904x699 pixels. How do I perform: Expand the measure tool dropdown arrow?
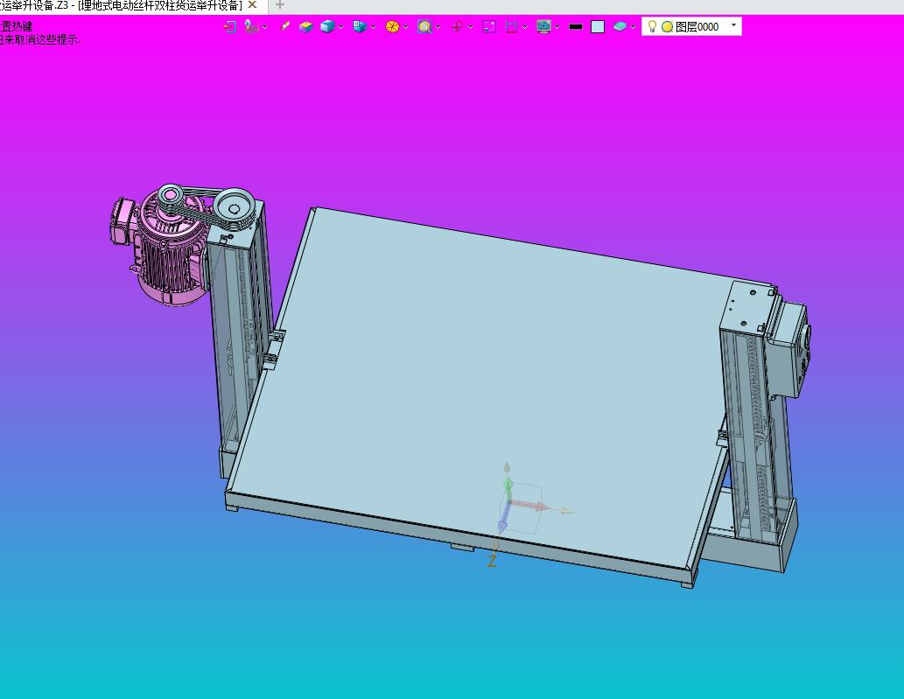[x=524, y=27]
